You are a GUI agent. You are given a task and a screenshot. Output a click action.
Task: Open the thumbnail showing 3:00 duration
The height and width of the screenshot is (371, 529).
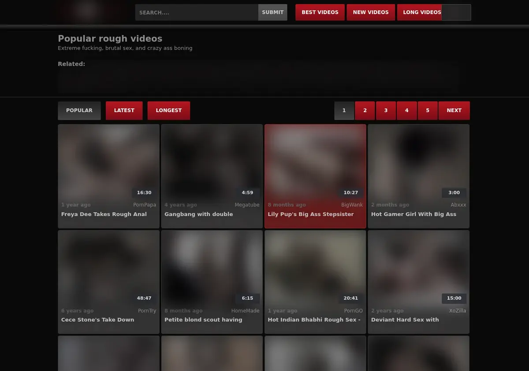pyautogui.click(x=419, y=162)
